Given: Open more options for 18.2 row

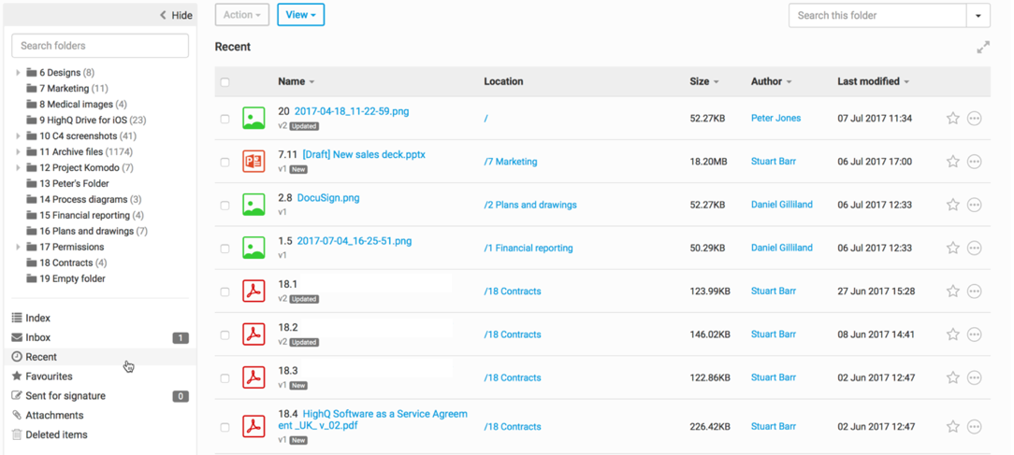Looking at the screenshot, I should pyautogui.click(x=974, y=334).
